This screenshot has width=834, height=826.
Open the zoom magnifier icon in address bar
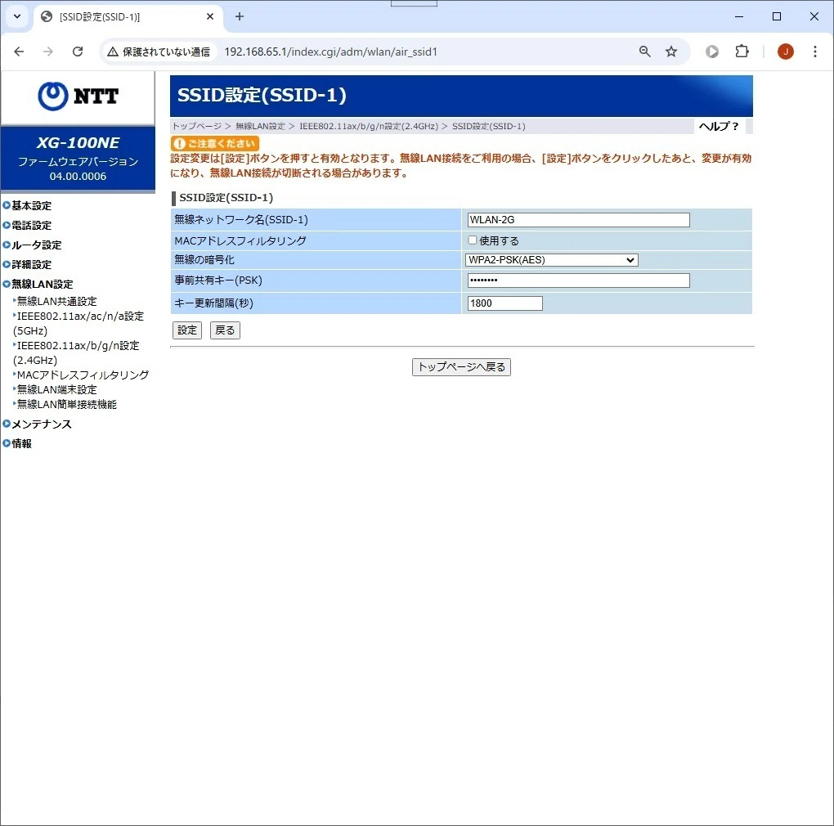point(644,52)
